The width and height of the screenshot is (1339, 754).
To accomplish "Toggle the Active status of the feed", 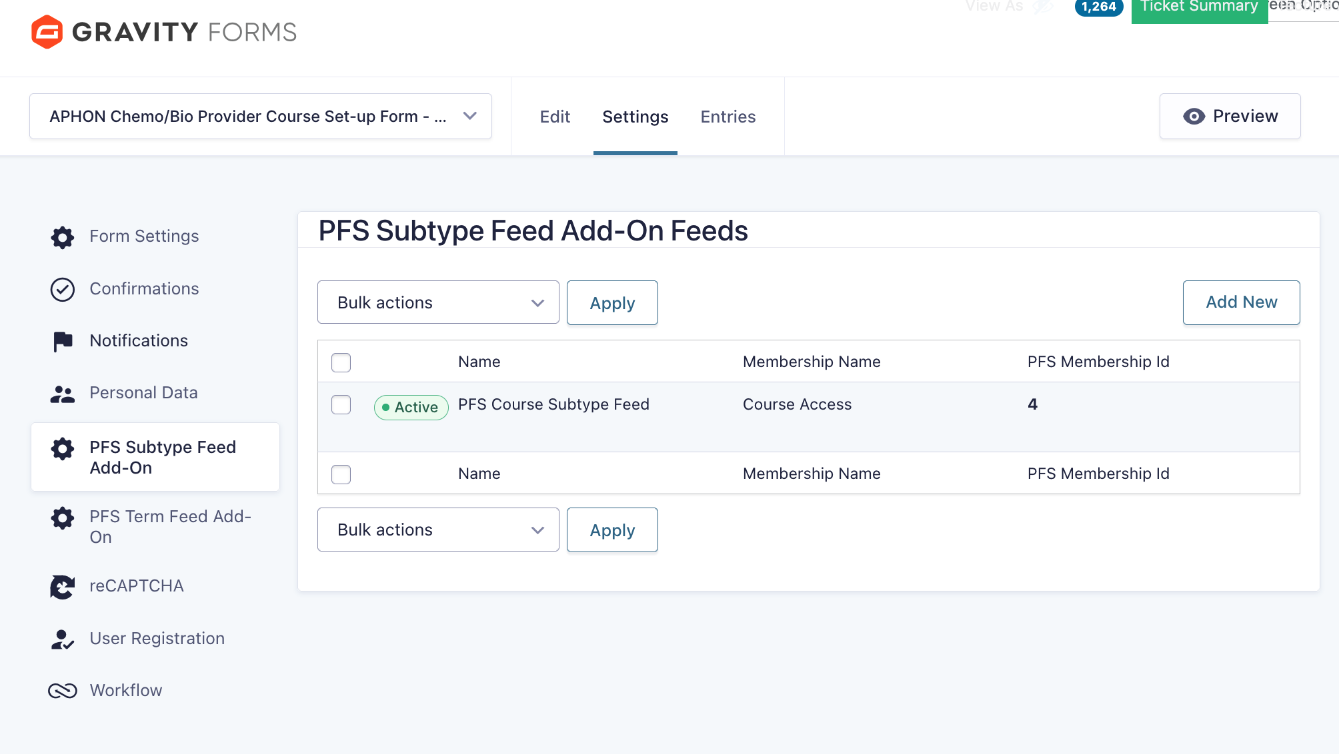I will point(411,407).
